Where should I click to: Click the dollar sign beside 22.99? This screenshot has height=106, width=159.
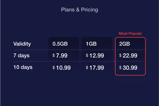pos(120,55)
